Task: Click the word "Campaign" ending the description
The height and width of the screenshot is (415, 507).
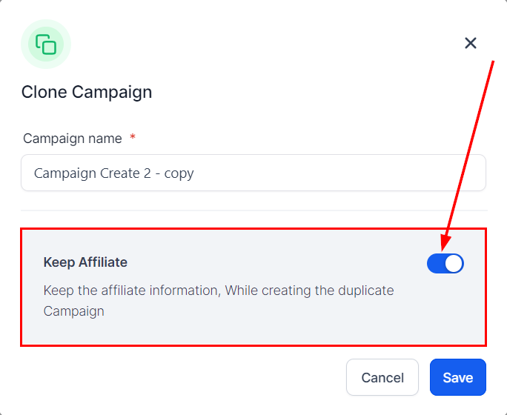Action: click(74, 311)
